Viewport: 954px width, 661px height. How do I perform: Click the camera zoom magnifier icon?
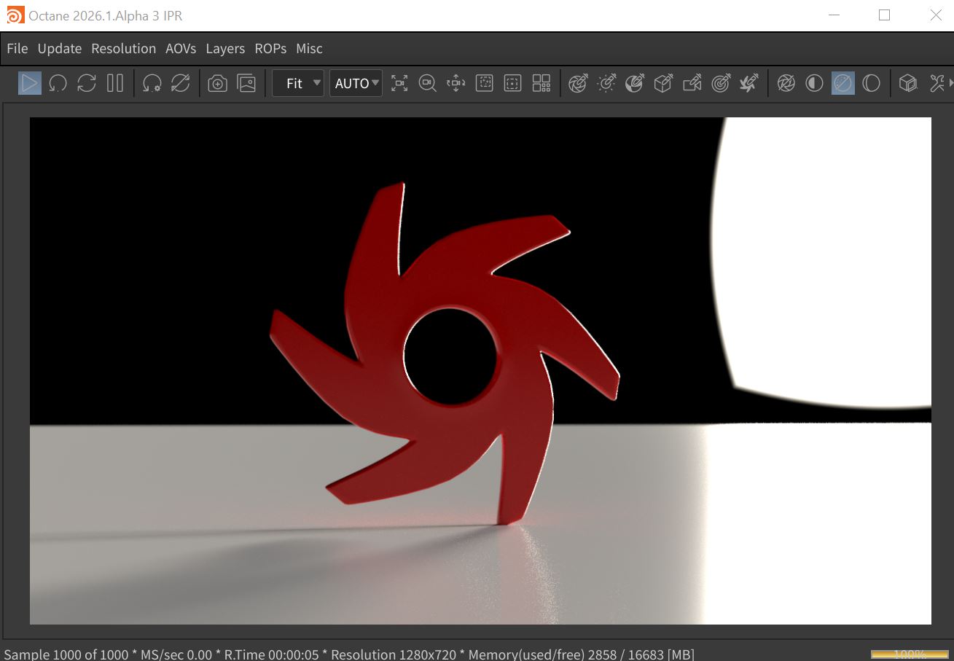point(427,84)
